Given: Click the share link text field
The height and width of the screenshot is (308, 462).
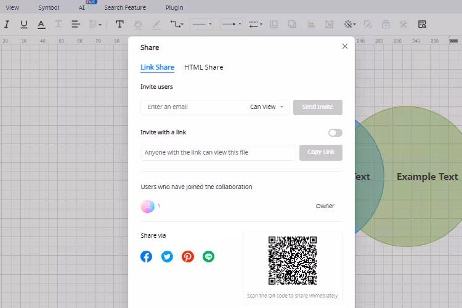Looking at the screenshot, I should click(x=218, y=153).
